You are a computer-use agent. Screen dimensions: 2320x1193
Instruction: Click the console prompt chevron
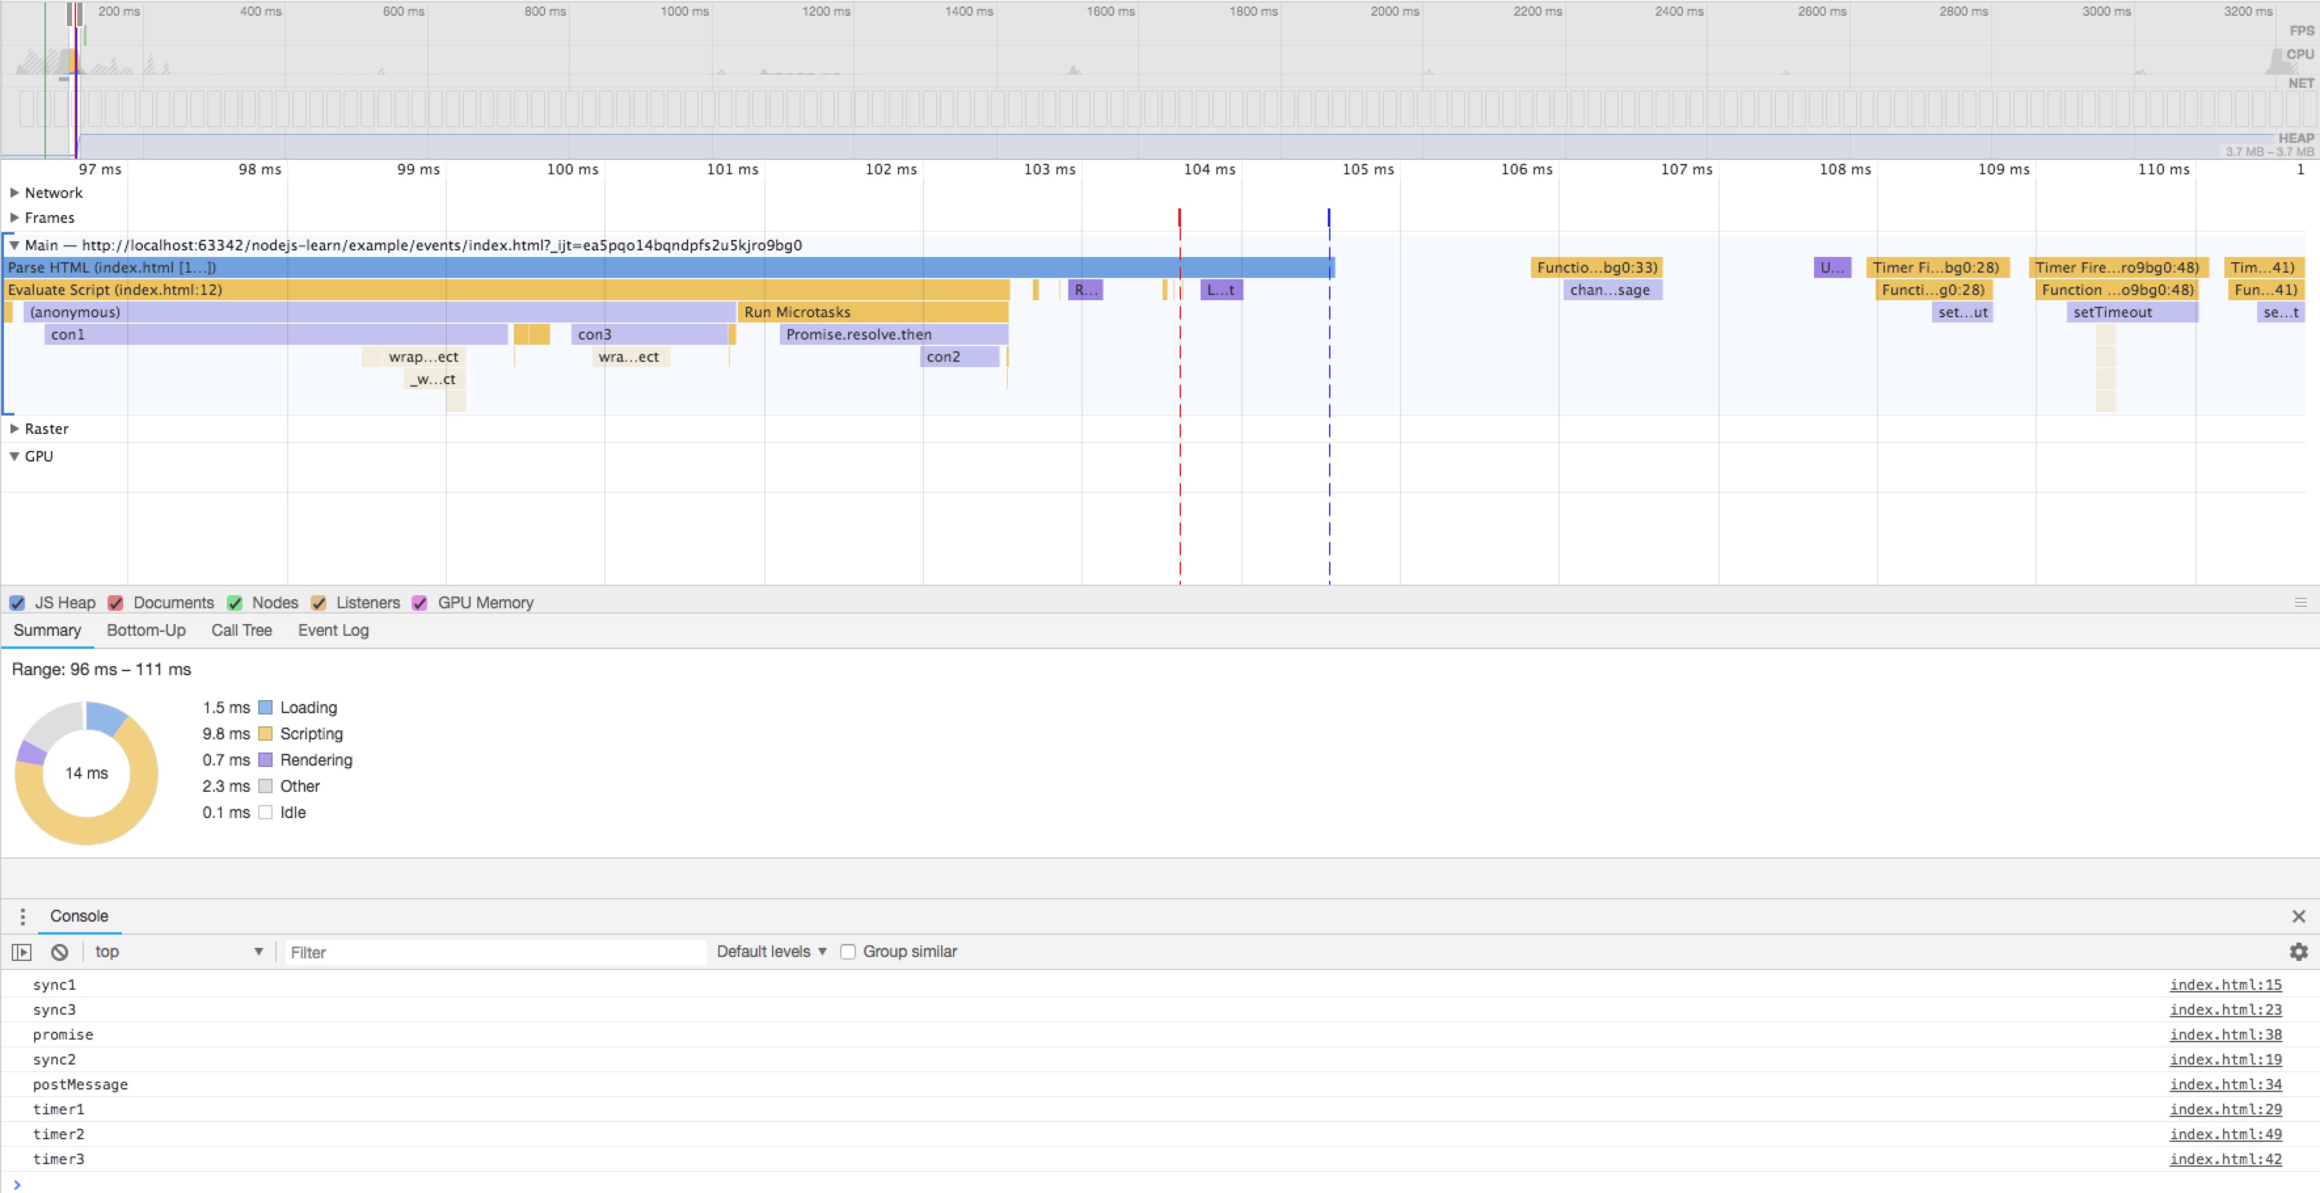point(16,1184)
